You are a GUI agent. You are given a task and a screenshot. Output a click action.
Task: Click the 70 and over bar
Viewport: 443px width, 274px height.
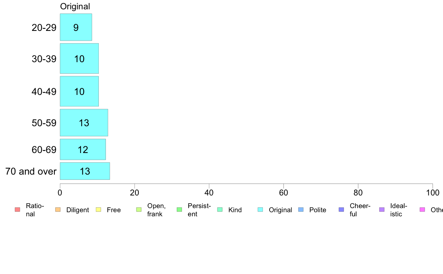coord(85,171)
